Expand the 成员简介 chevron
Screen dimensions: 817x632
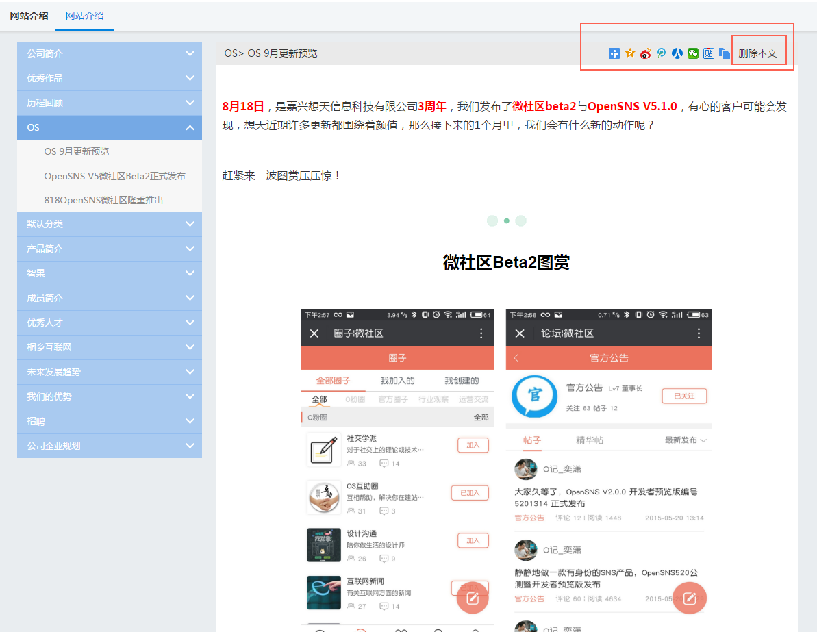pos(190,298)
